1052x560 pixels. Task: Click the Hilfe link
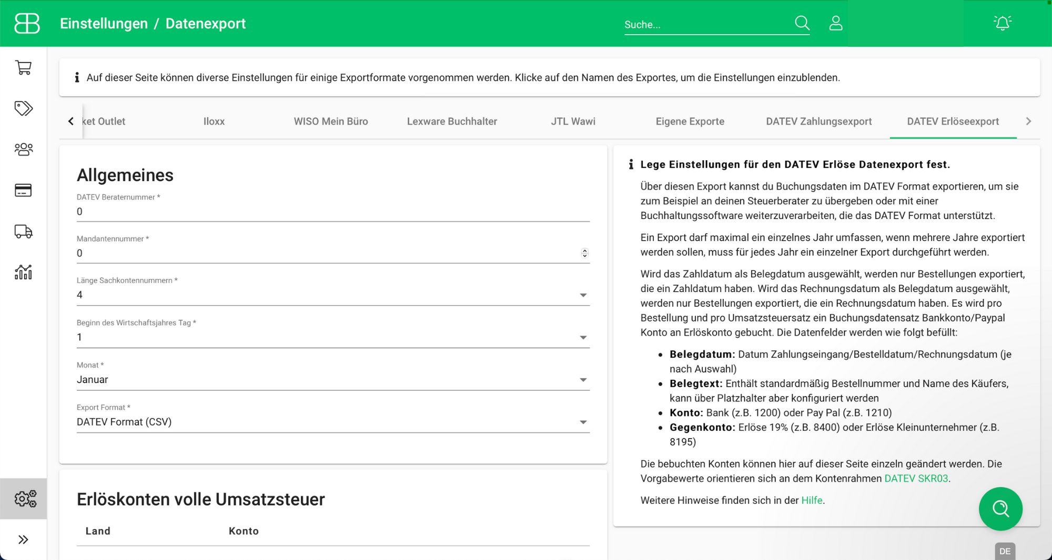(x=811, y=500)
